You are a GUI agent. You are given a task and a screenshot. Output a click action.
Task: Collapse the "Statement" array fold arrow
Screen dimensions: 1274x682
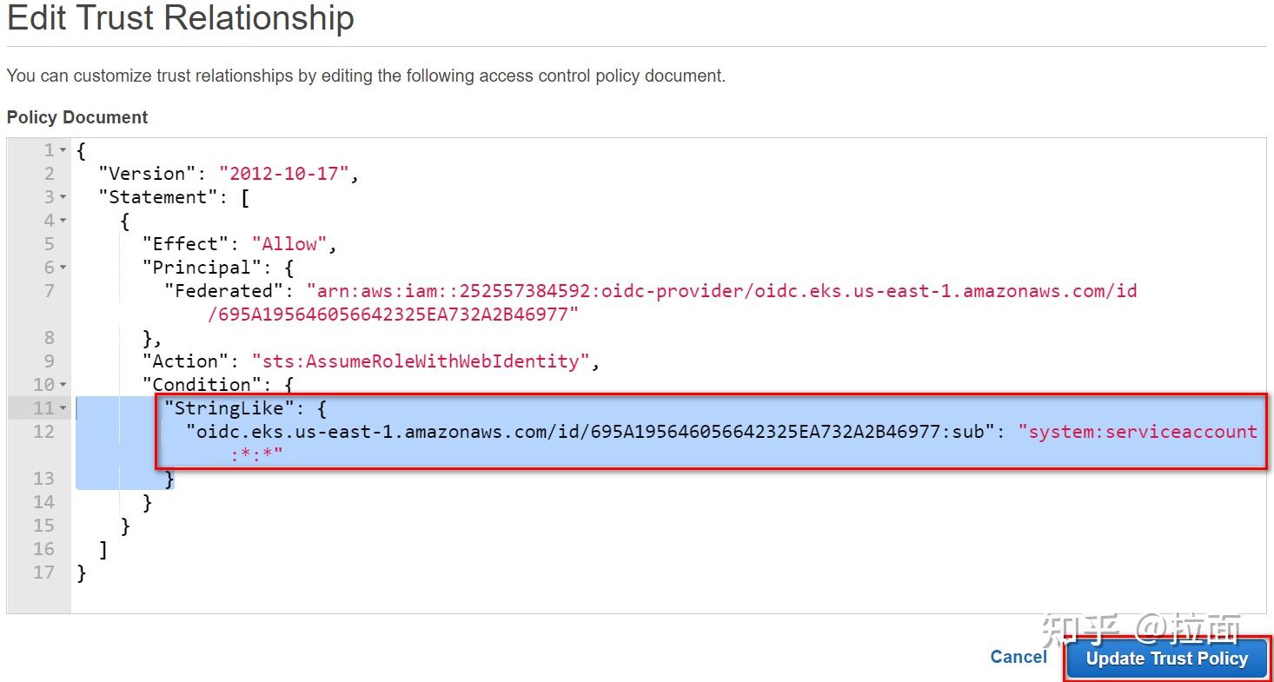[x=63, y=197]
